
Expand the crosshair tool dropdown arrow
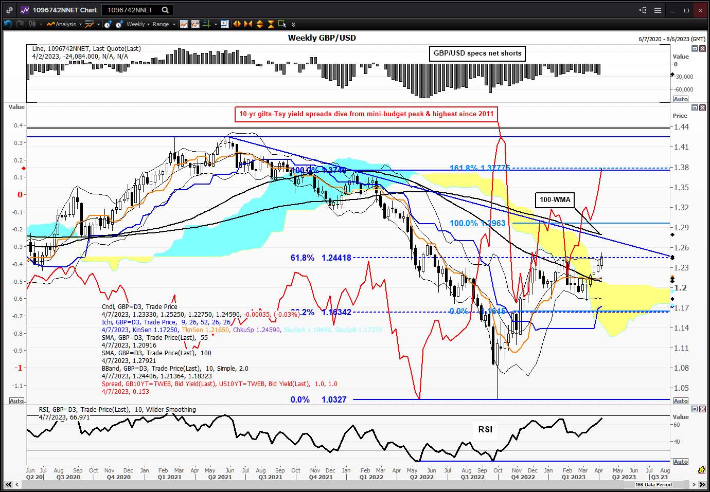coord(215,24)
